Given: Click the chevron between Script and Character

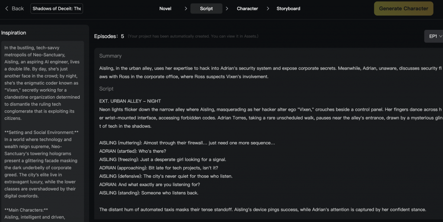Looking at the screenshot, I should pyautogui.click(x=227, y=9).
